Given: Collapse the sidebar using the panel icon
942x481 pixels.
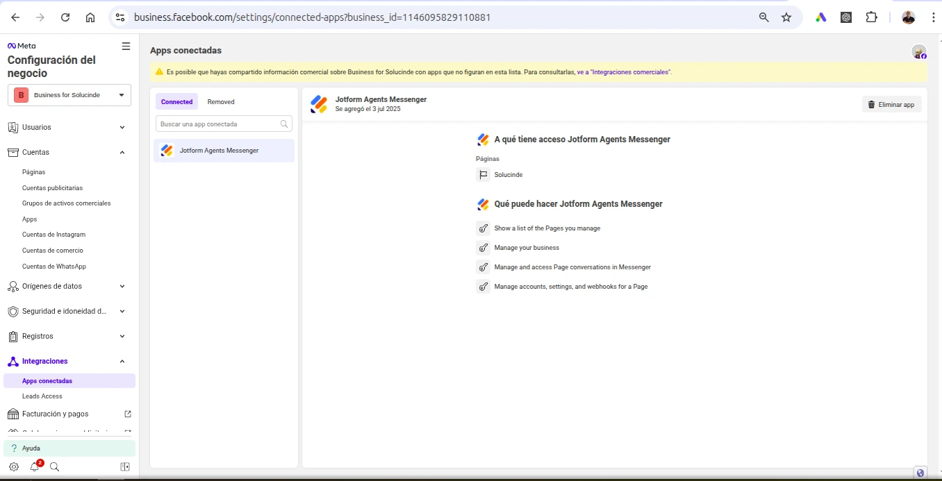Looking at the screenshot, I should [125, 466].
